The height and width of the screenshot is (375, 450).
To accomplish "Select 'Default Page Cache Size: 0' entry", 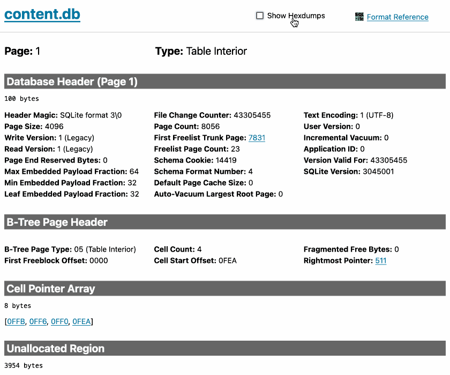I will (204, 183).
